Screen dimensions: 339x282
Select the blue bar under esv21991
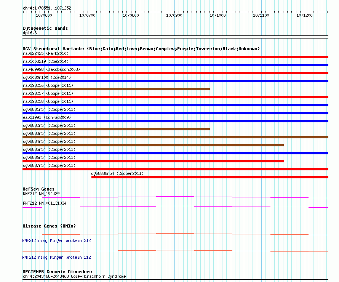coord(175,121)
